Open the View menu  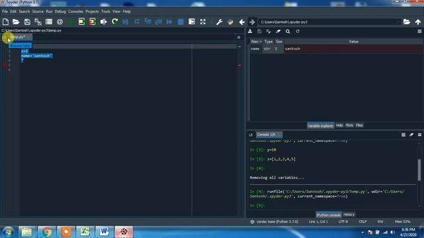click(x=117, y=11)
